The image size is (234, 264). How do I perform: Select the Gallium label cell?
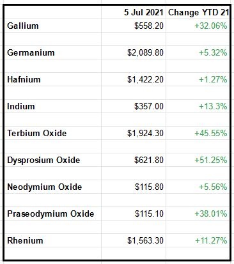[x=53, y=26]
